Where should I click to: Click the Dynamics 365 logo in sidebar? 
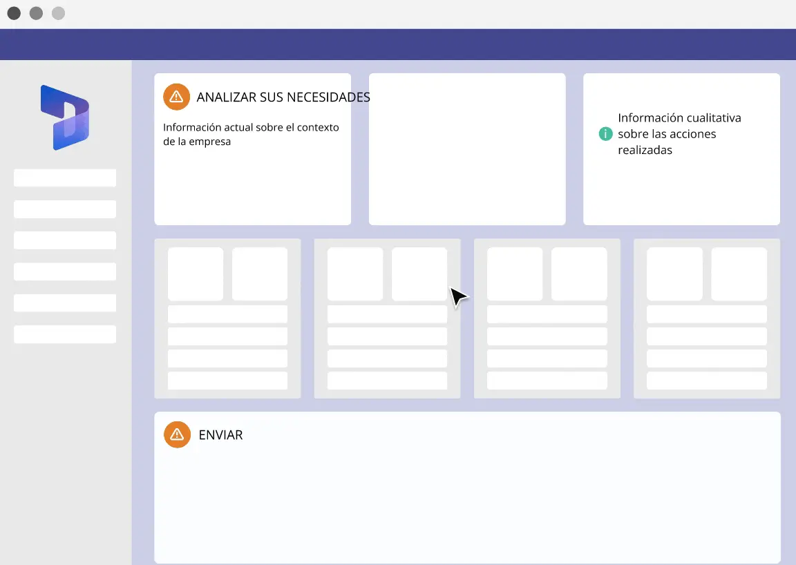pyautogui.click(x=65, y=117)
